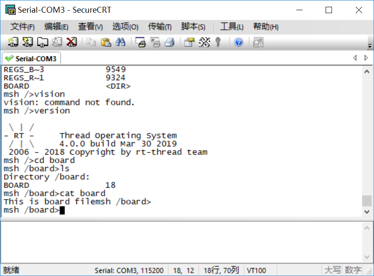Click the Copy toolbar icon
The width and height of the screenshot is (374, 276).
[x=91, y=42]
